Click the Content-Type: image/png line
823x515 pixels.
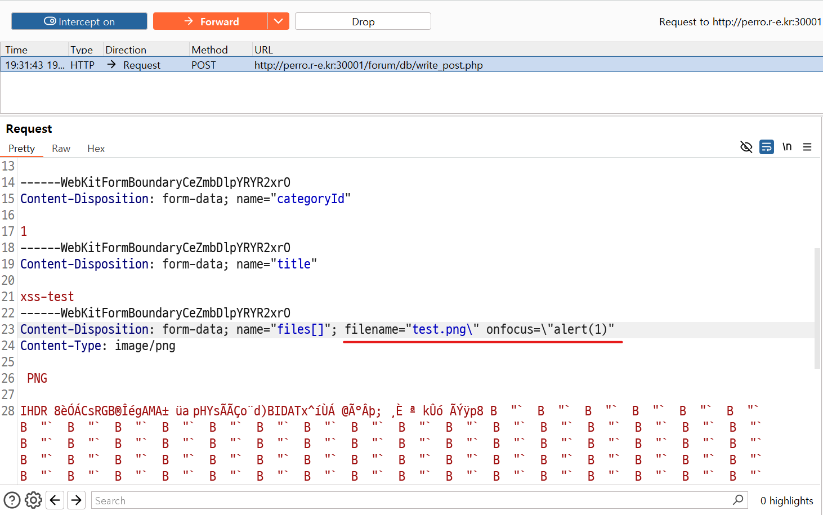(98, 346)
